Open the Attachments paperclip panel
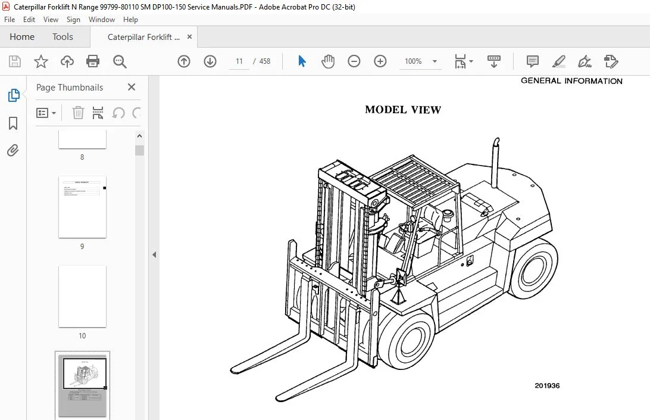The width and height of the screenshot is (650, 420). pyautogui.click(x=13, y=150)
